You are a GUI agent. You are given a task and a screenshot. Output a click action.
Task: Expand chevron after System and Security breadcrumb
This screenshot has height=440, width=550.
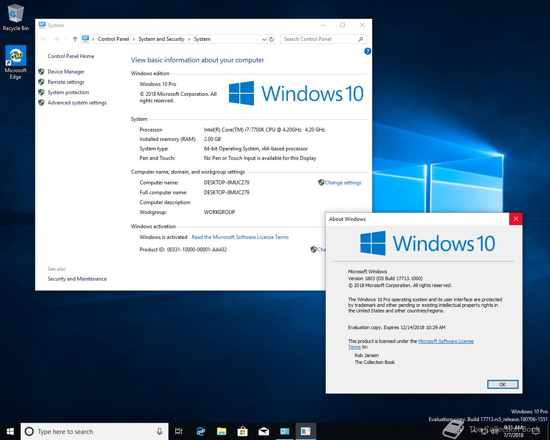(189, 39)
